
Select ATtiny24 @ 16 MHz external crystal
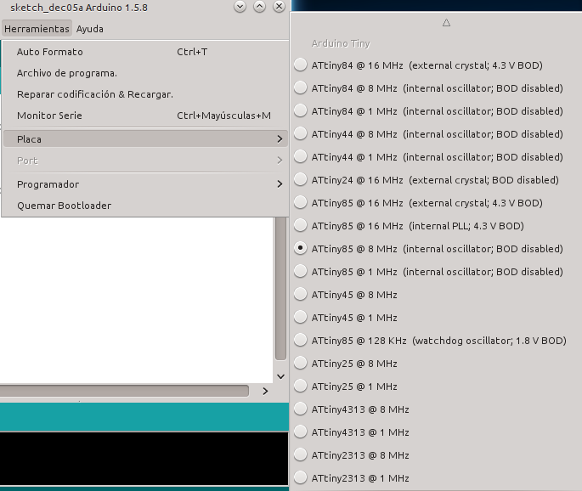(x=436, y=180)
